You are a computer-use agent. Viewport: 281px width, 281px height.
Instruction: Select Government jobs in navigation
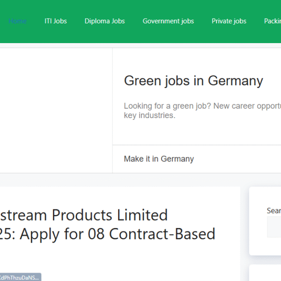168,21
